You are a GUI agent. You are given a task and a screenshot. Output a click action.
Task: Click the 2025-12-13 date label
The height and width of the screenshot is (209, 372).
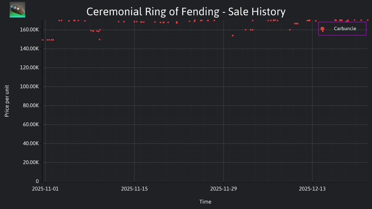(312, 189)
